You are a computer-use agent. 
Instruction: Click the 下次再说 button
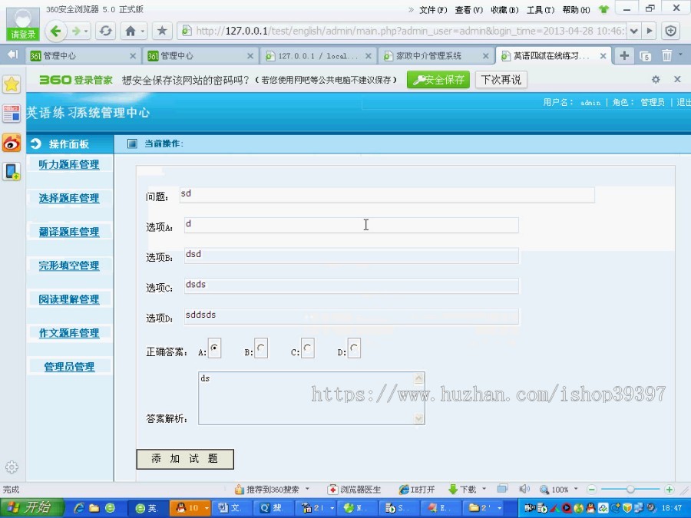click(501, 80)
